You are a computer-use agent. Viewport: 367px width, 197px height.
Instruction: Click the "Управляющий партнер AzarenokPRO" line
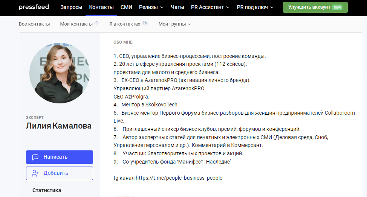coord(159,88)
